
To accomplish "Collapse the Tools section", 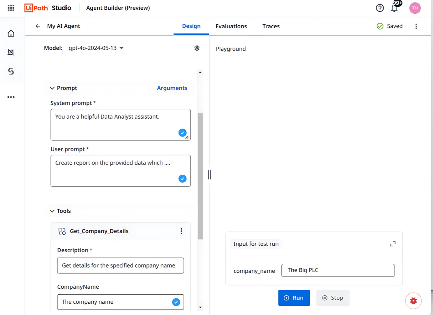I will [x=52, y=211].
